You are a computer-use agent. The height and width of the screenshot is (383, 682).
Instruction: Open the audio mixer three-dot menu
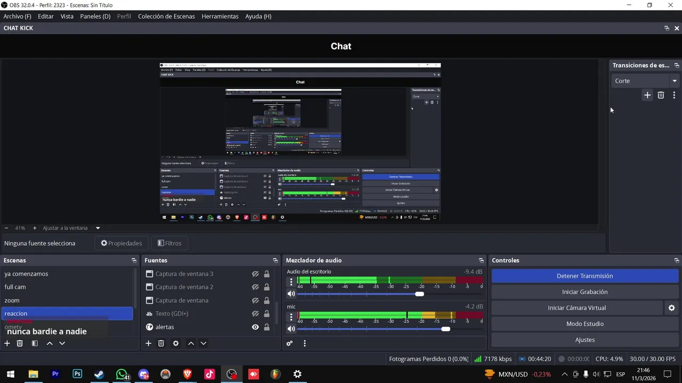(305, 344)
